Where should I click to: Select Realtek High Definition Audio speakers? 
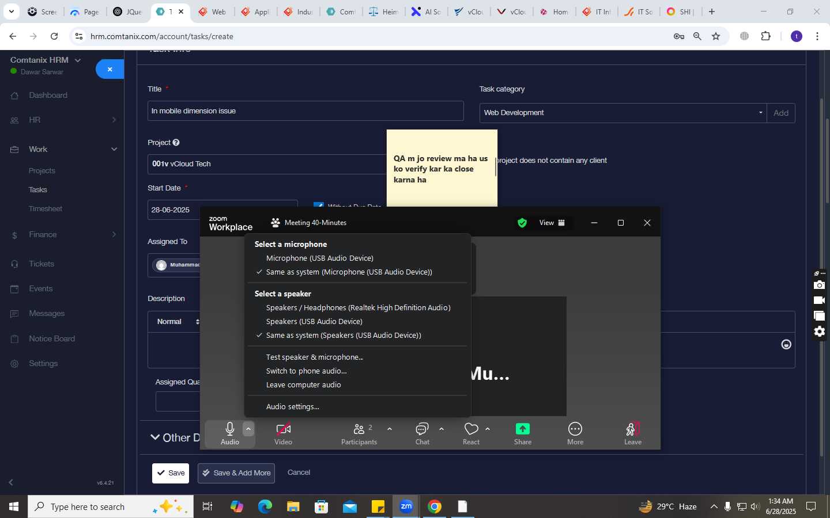[357, 308]
